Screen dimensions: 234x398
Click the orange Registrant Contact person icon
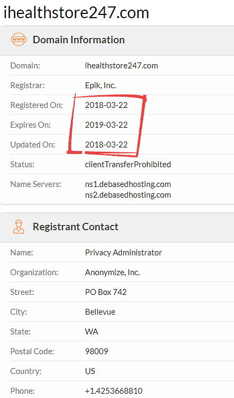19,227
